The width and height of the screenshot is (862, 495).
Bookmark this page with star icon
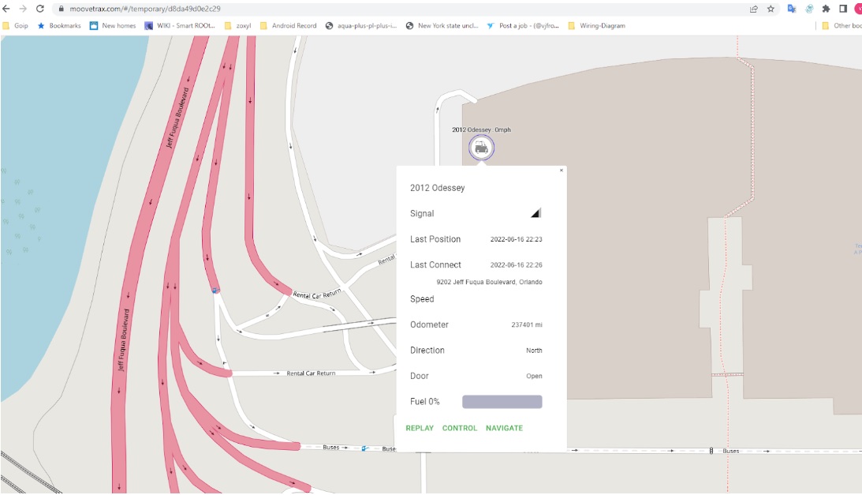point(771,9)
